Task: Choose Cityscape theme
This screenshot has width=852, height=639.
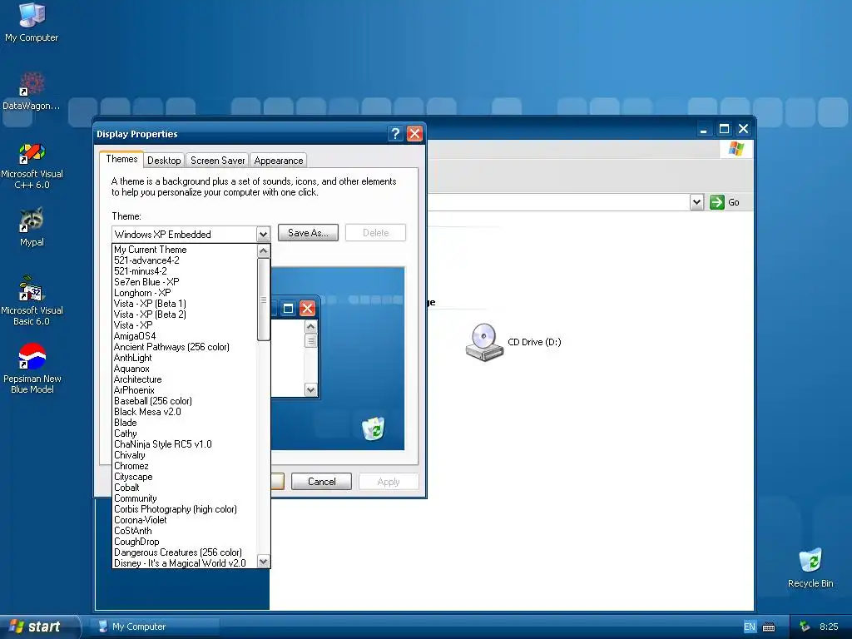Action: (x=185, y=477)
